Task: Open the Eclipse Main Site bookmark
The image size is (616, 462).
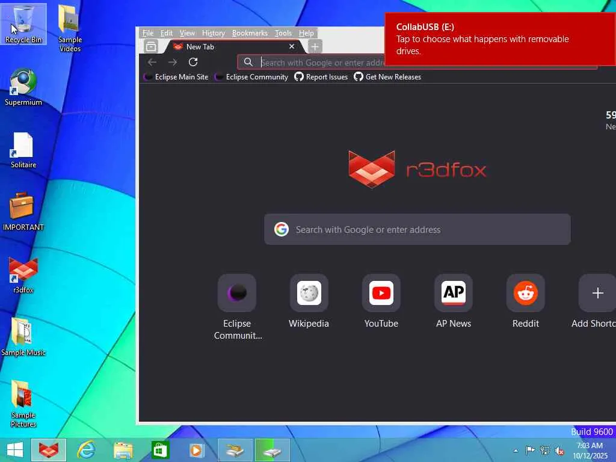Action: (x=176, y=77)
